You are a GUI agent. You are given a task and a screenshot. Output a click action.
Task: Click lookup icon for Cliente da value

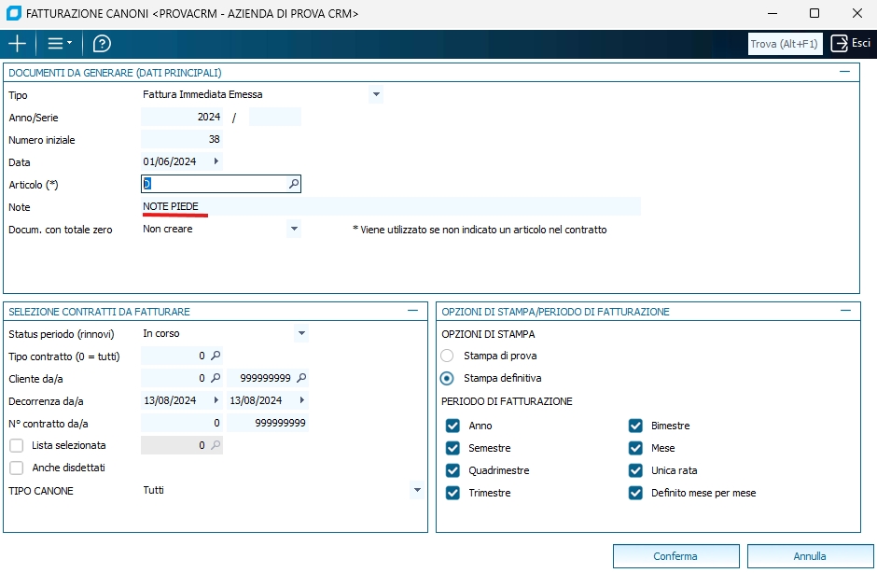pyautogui.click(x=216, y=378)
